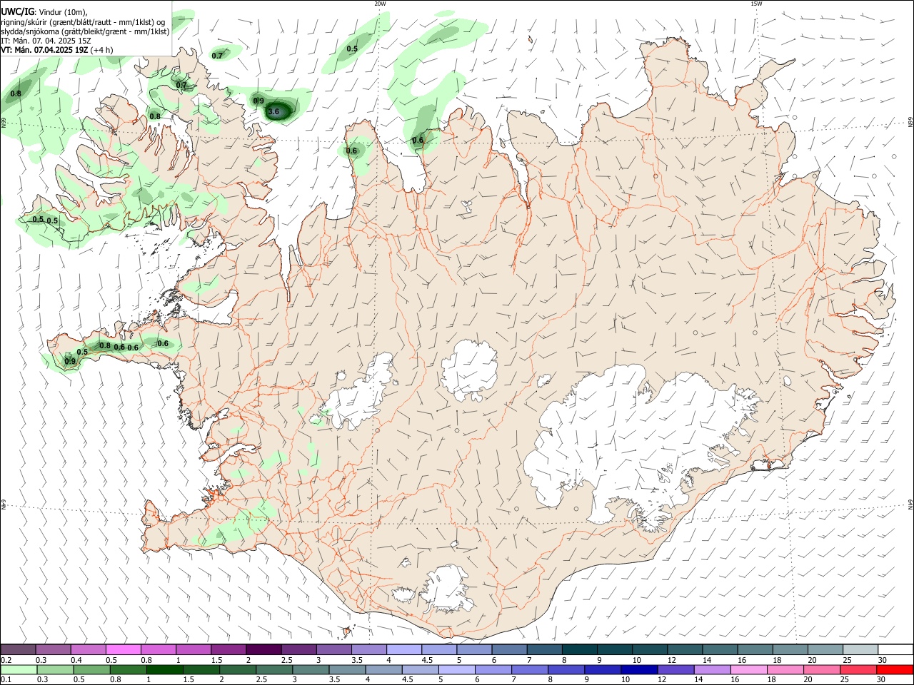The image size is (914, 685).
Task: Select the slate blue swatch labeled 6 in the upper legend
Action: [x=508, y=649]
